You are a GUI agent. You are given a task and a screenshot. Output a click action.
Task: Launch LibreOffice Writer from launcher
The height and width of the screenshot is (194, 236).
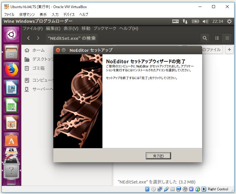click(x=11, y=88)
